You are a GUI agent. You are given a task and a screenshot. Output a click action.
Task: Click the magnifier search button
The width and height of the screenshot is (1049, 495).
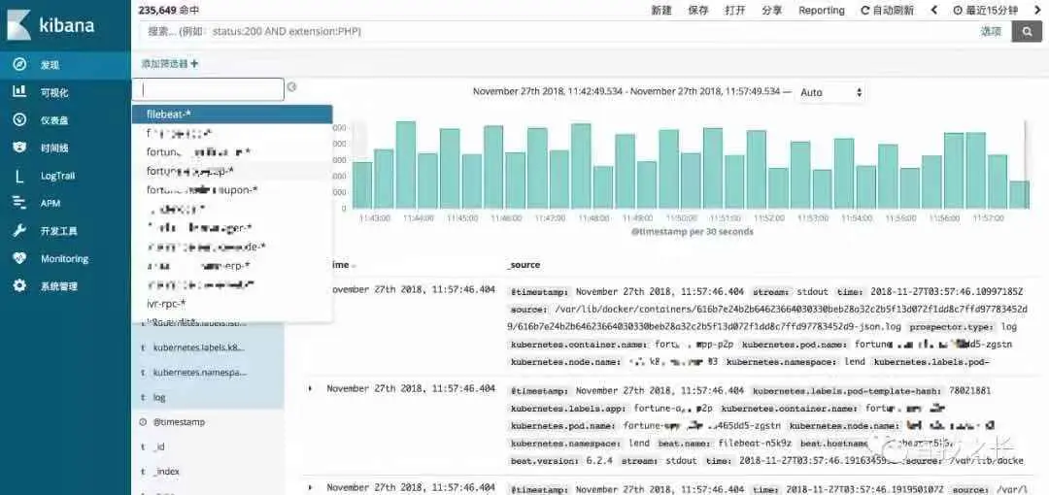pyautogui.click(x=1027, y=31)
